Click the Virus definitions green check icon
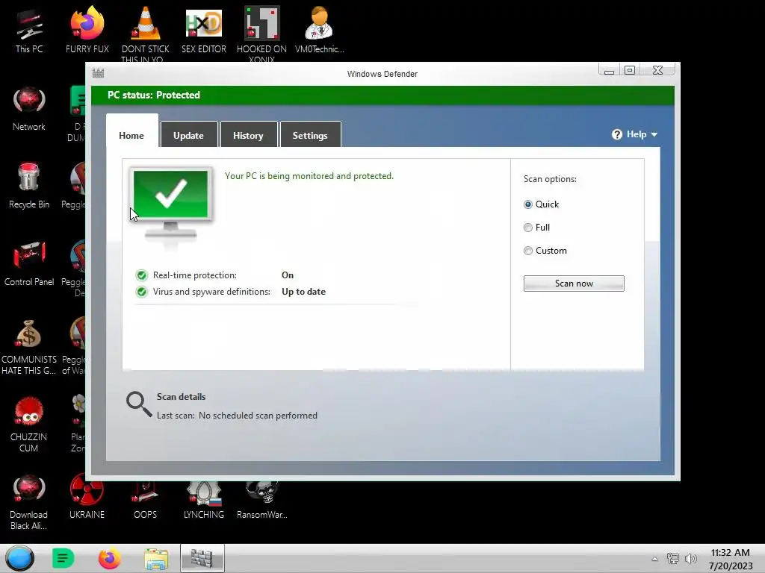This screenshot has height=573, width=765. tap(141, 292)
